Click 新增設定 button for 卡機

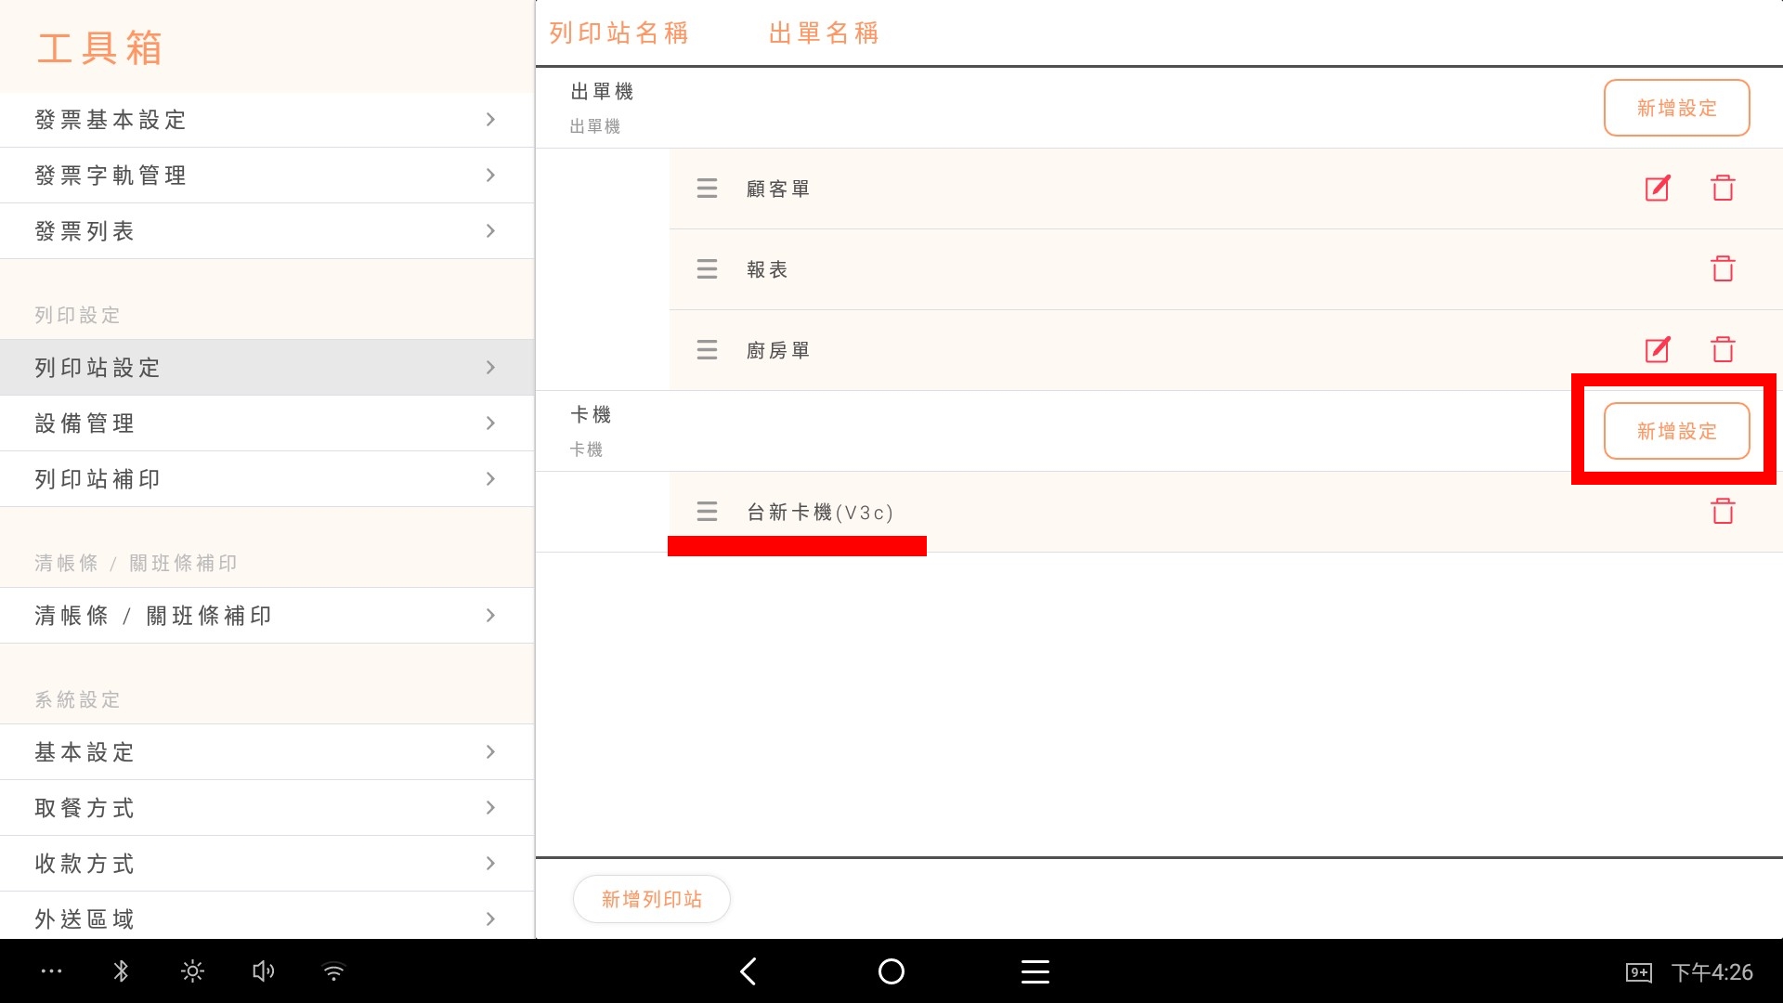(x=1676, y=431)
